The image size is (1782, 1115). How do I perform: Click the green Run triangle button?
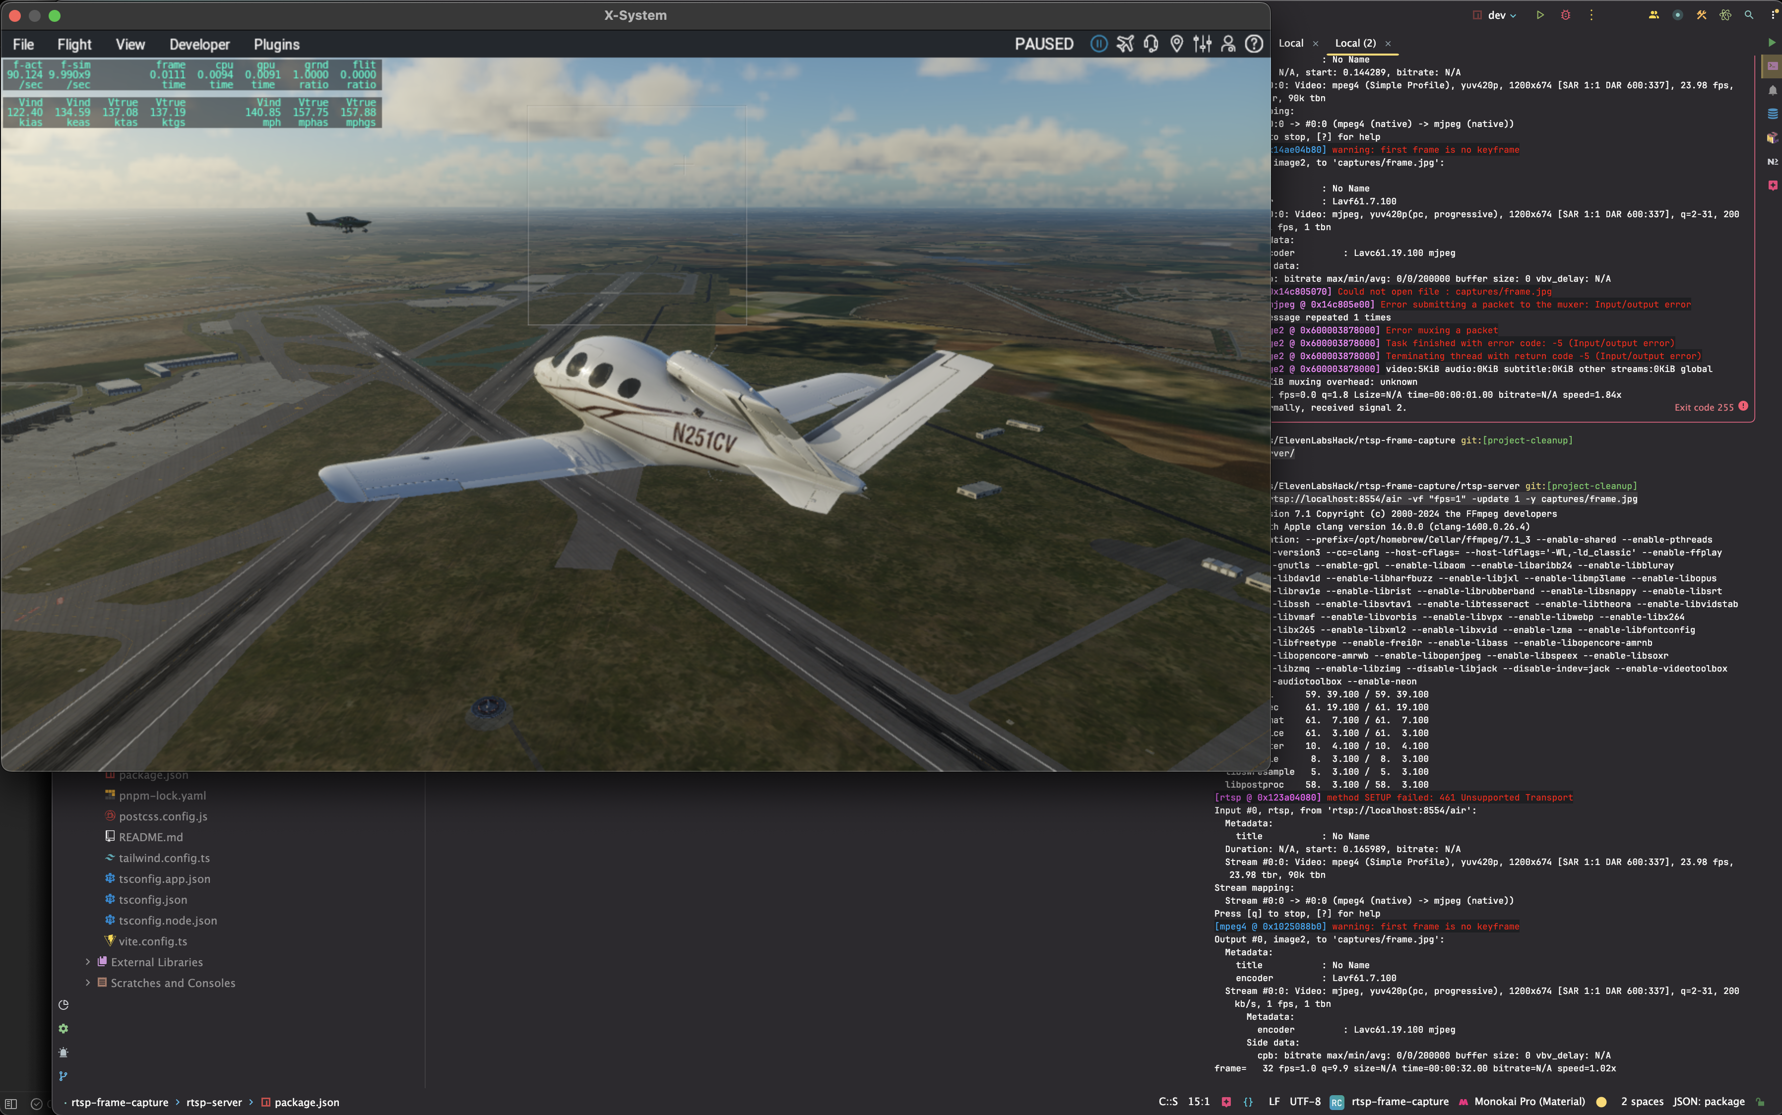point(1540,15)
